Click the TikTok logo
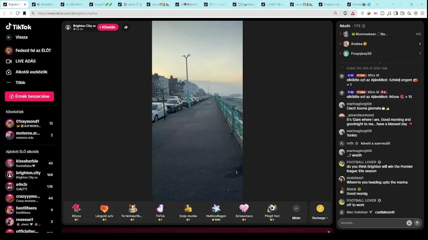Viewport: 428px width, 240px height. 19,27
